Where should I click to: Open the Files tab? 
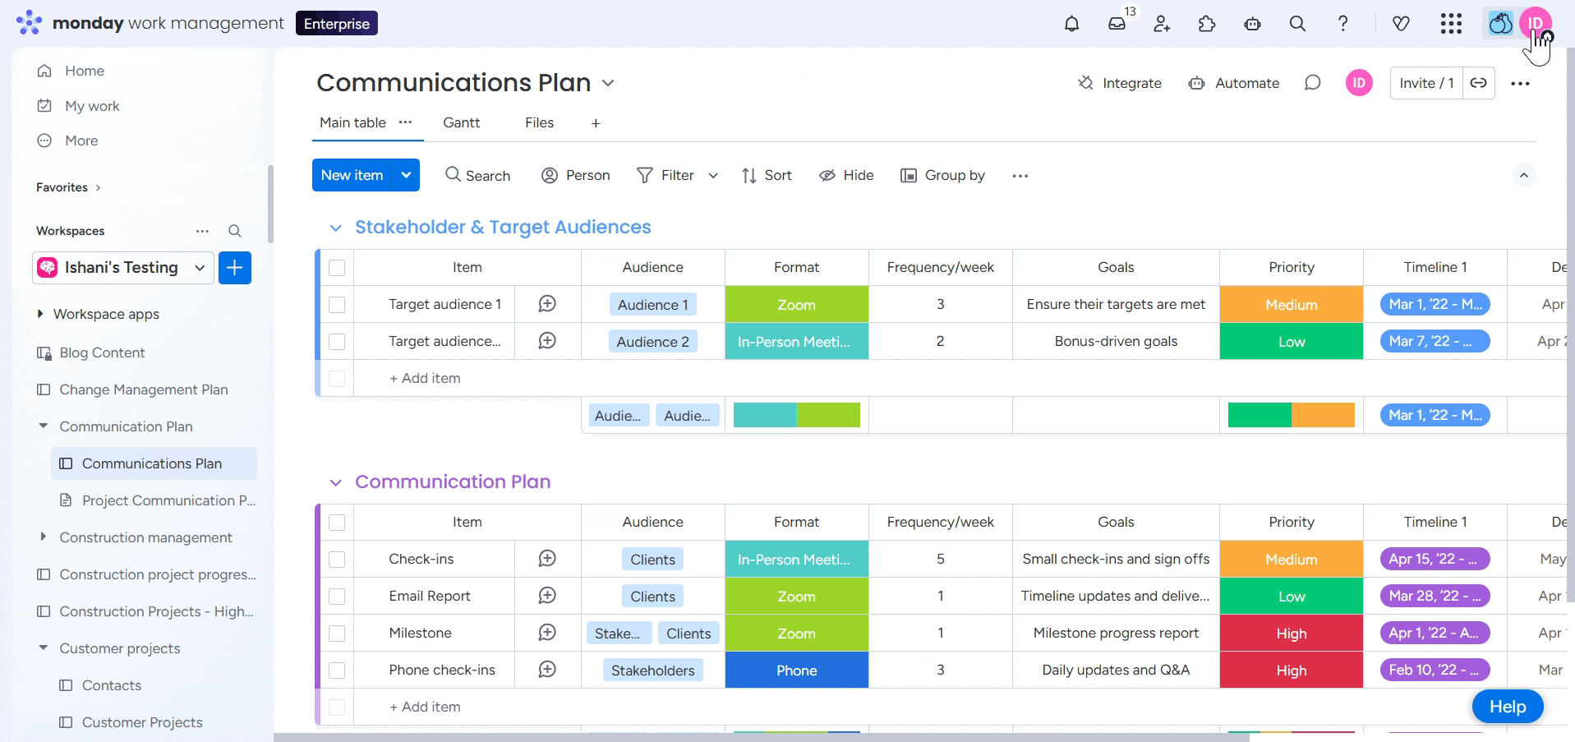539,122
